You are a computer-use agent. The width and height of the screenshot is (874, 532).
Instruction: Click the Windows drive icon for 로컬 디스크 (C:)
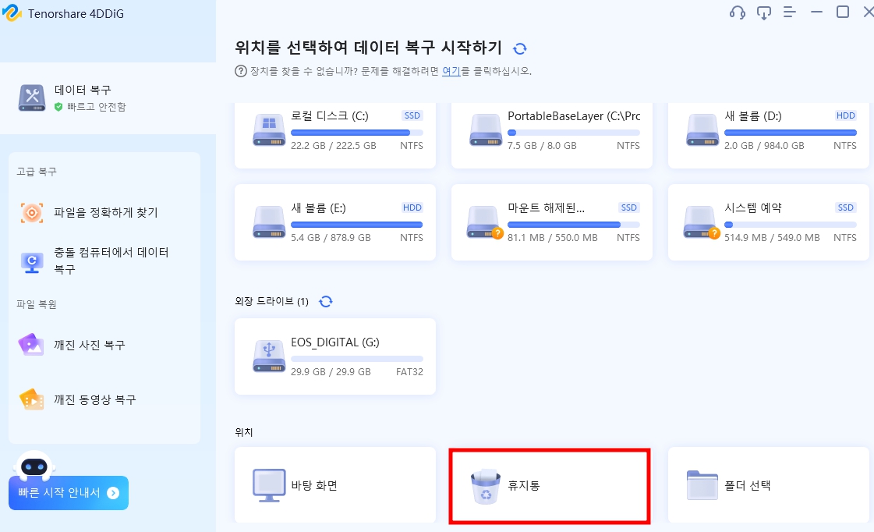269,130
